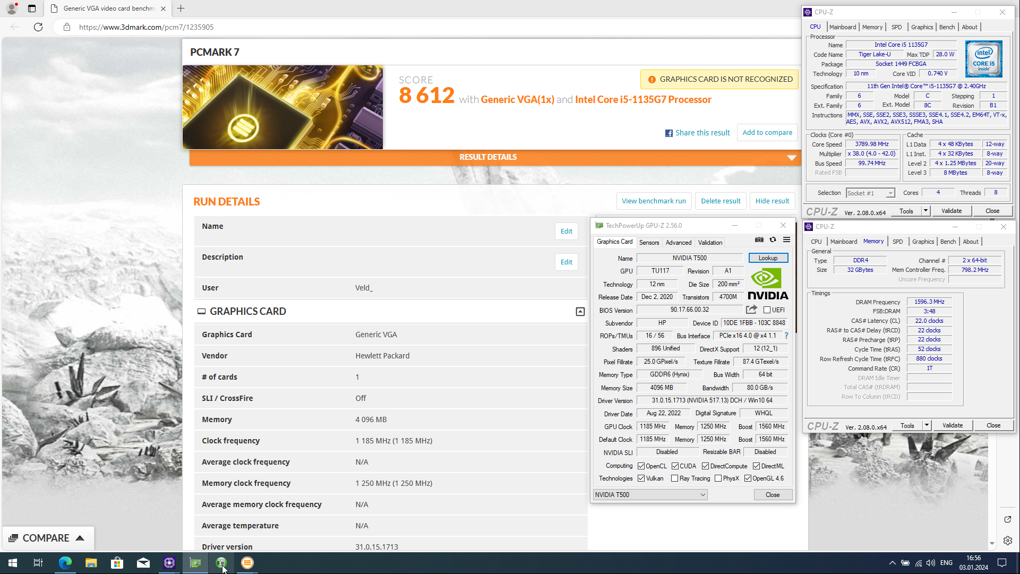Click the Intel Core i5 logo in CPU-Z
The height and width of the screenshot is (574, 1020).
pyautogui.click(x=984, y=59)
